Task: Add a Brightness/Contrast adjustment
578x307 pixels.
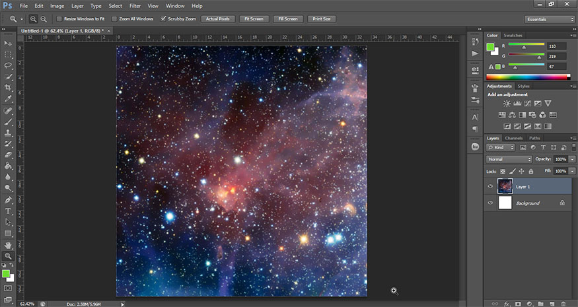Action: [507, 104]
